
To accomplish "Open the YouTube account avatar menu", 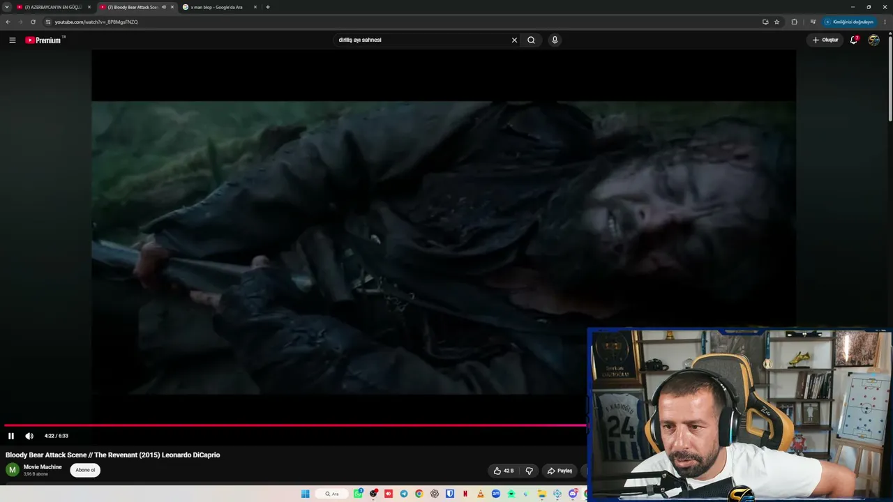I will click(x=873, y=40).
